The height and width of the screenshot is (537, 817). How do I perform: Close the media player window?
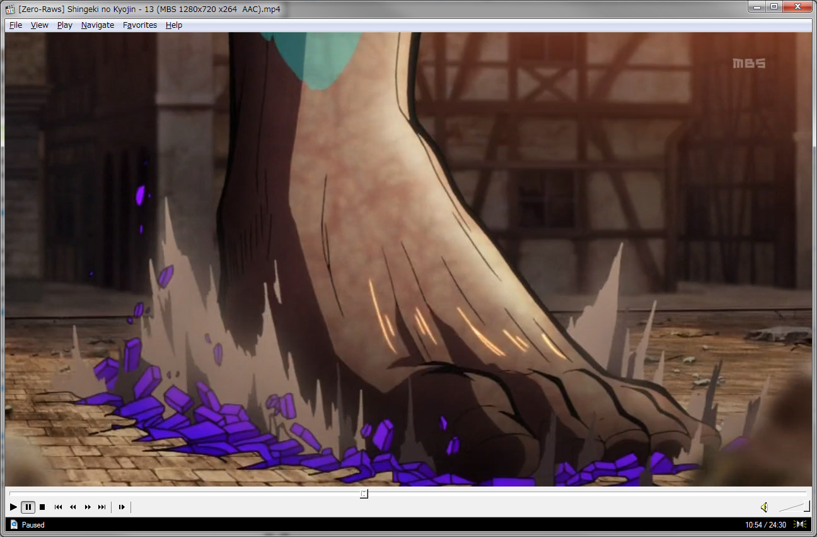(797, 6)
